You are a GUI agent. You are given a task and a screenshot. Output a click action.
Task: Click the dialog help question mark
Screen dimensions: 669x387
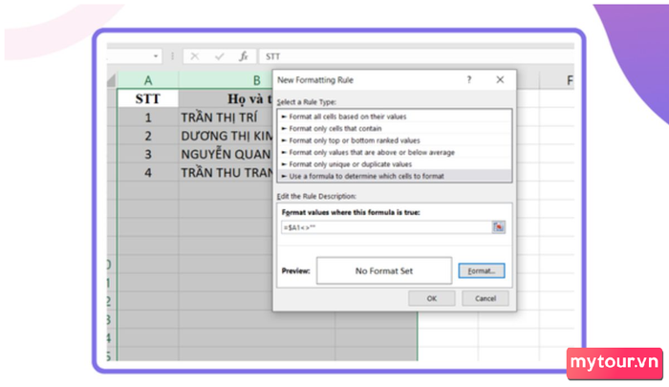point(469,80)
